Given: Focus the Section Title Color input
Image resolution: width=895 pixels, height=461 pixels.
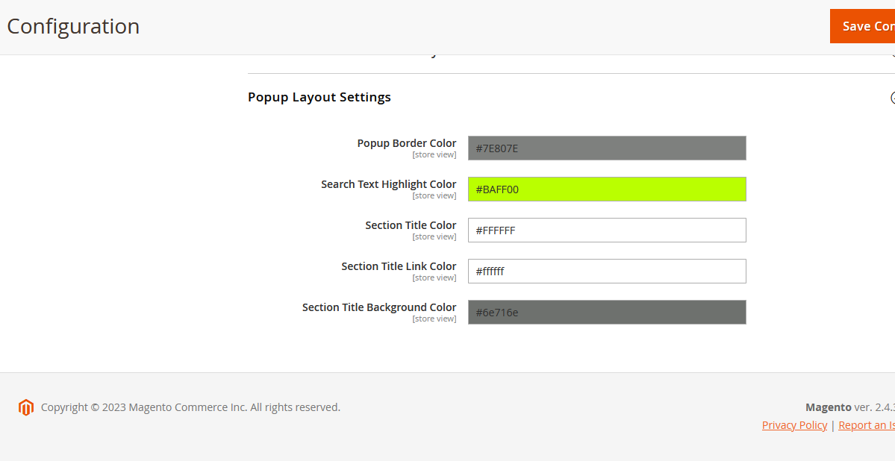Looking at the screenshot, I should [607, 230].
